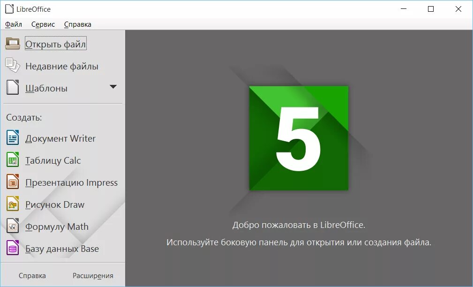
Task: Create a new Таблицу Calc
Action: click(x=53, y=160)
